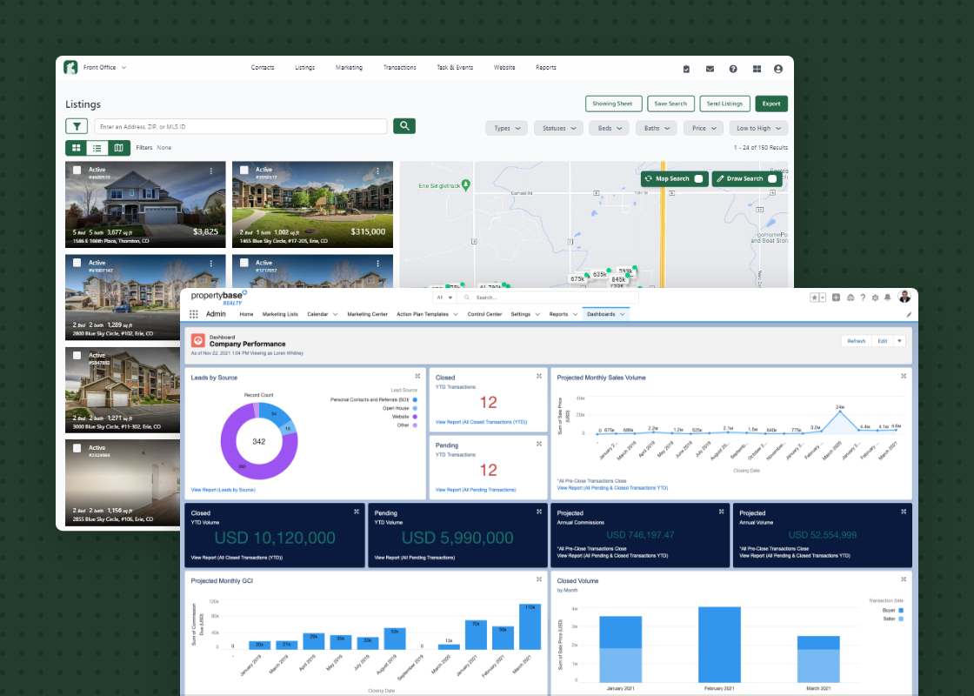The width and height of the screenshot is (974, 696).
Task: Open the Task & Events menu
Action: (455, 68)
